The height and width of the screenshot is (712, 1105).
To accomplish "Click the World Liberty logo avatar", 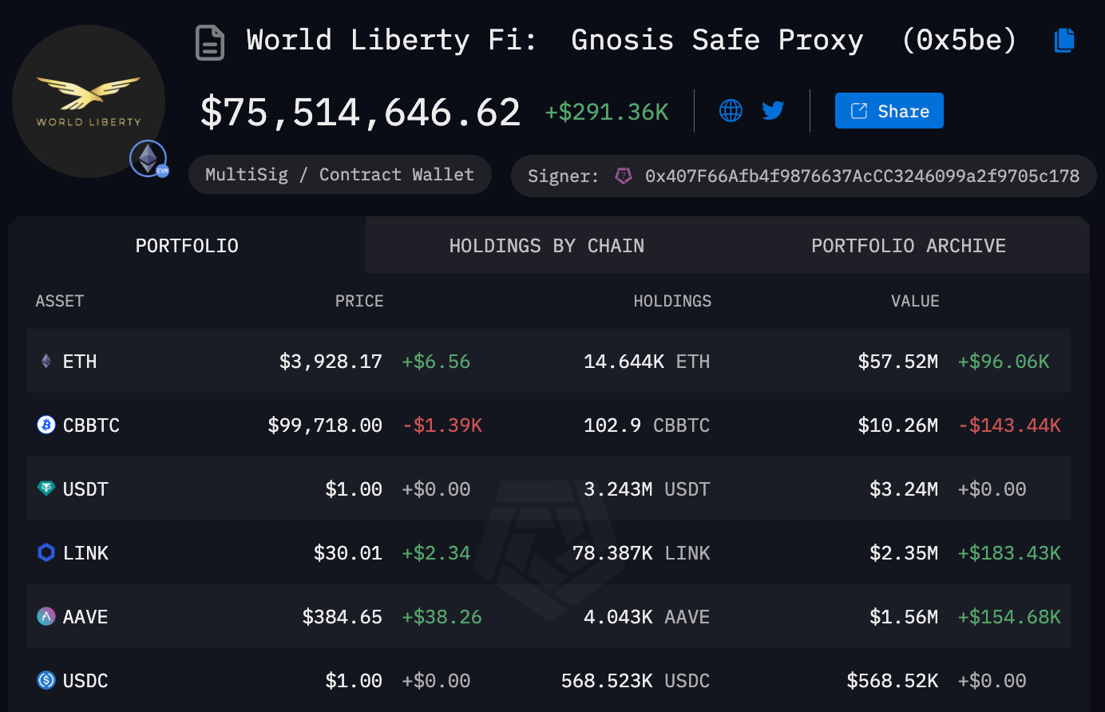I will (x=89, y=101).
